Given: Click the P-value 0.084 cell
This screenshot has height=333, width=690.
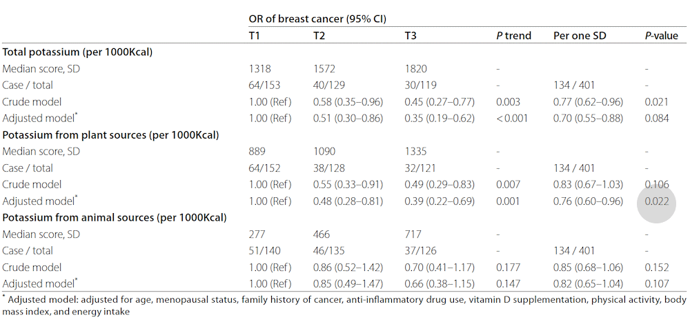Looking at the screenshot, I should pos(655,119).
